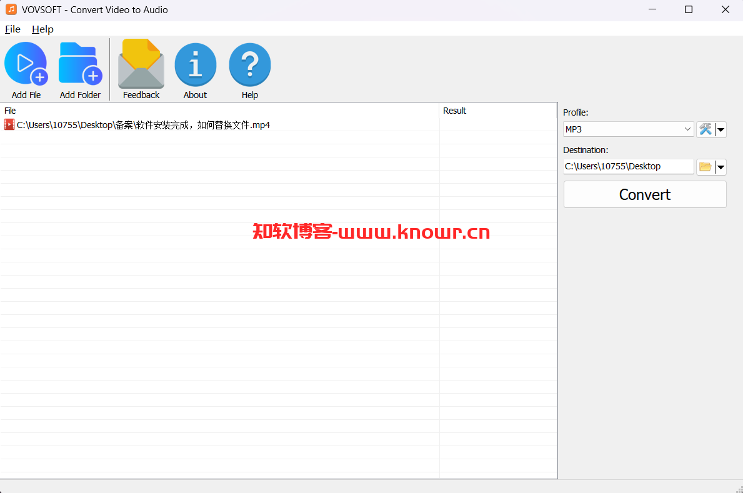The height and width of the screenshot is (493, 743).
Task: Open the File menu
Action: (x=12, y=29)
